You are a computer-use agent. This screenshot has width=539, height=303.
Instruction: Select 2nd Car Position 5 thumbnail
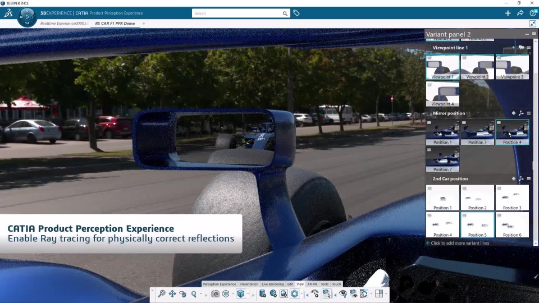[x=477, y=225]
